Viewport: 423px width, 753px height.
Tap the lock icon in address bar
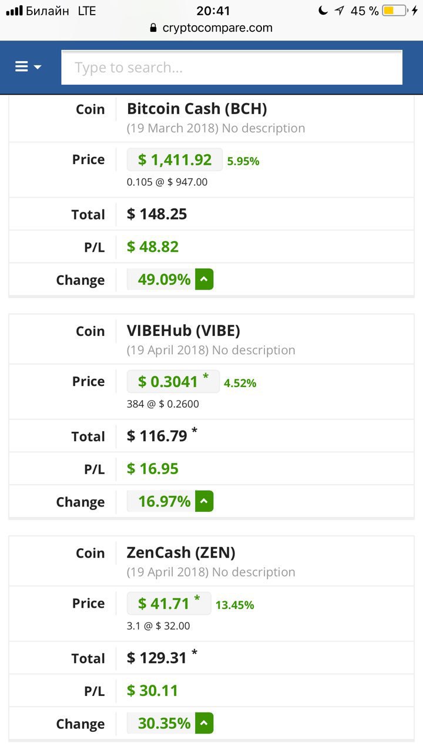154,28
